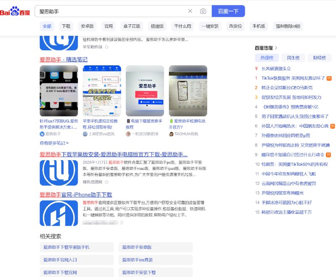Open hot topic 促银发经济发展
Image resolution: width=336 pixels, height=277 pixels.
pyautogui.click(x=291, y=98)
